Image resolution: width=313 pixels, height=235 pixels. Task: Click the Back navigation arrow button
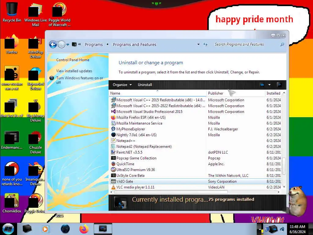coord(53,44)
